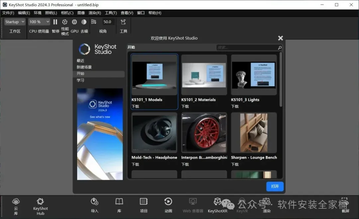Select the KS101_1 Models thumbnail
359x219 pixels.
tap(154, 75)
